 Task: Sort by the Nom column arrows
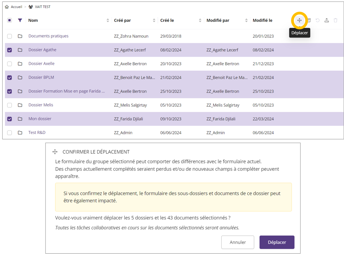coord(108,20)
